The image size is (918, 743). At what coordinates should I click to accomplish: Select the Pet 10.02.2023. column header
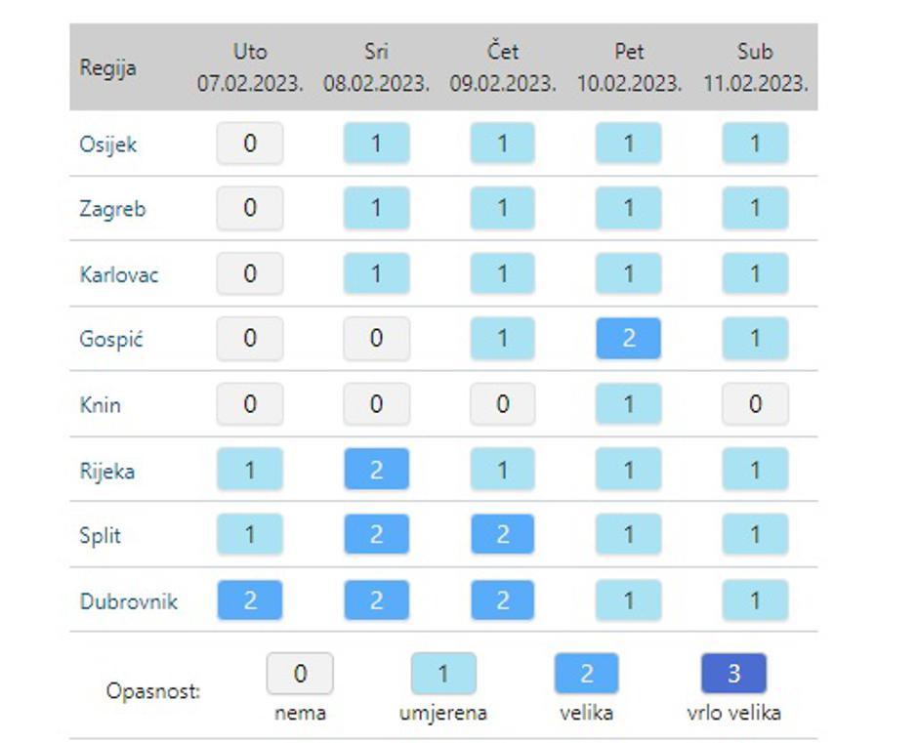pos(629,67)
